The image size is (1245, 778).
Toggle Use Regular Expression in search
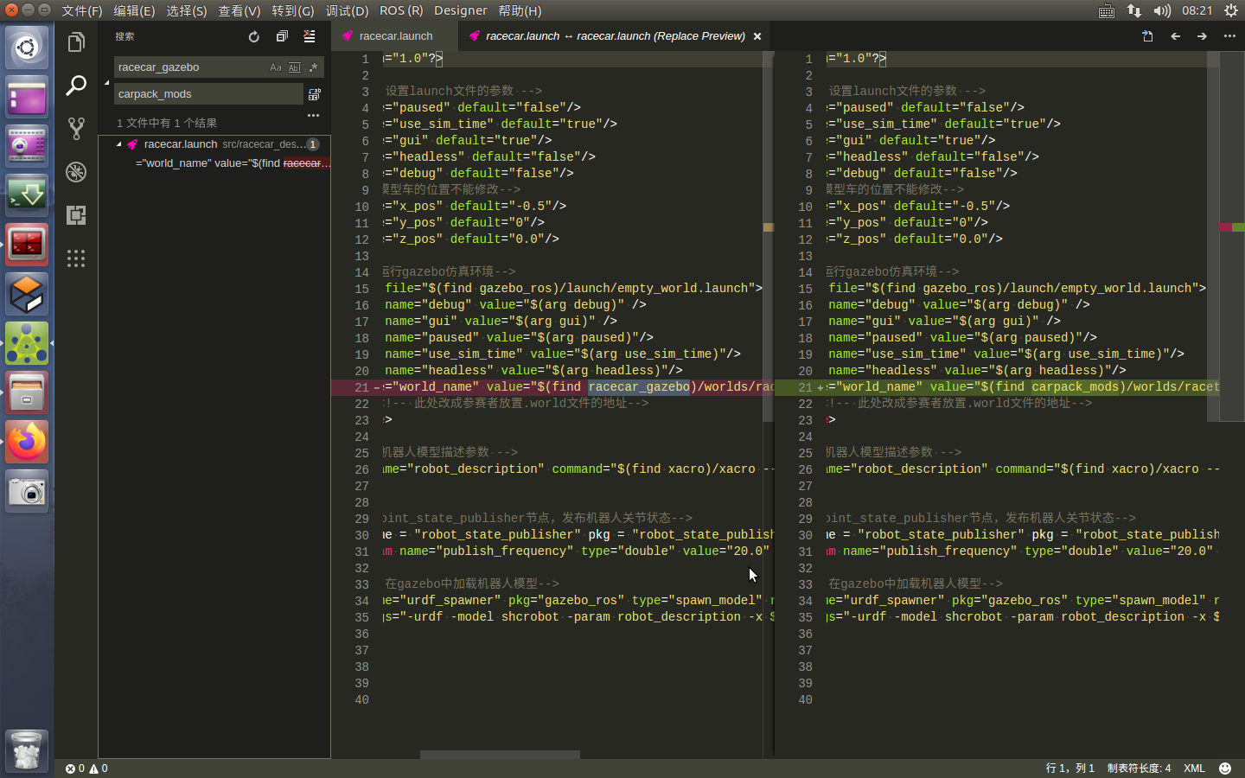(313, 67)
